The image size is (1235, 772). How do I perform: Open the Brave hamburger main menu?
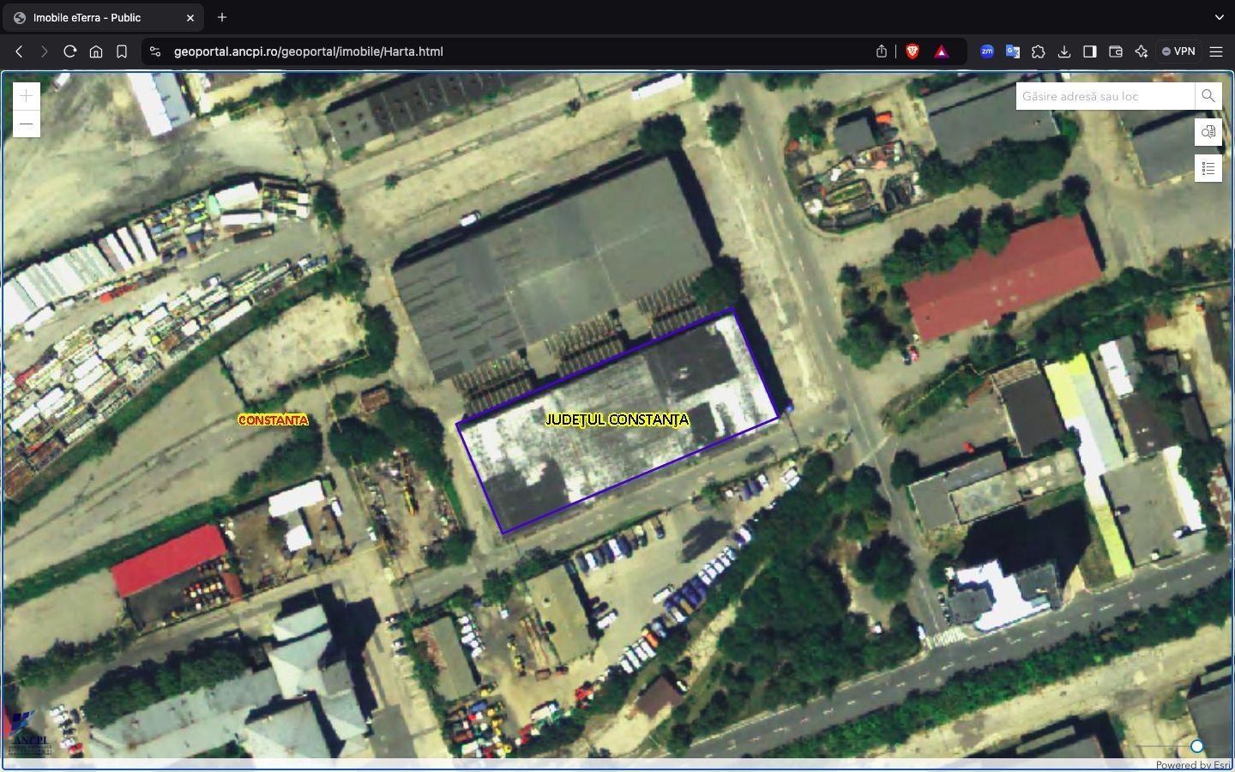(x=1216, y=51)
